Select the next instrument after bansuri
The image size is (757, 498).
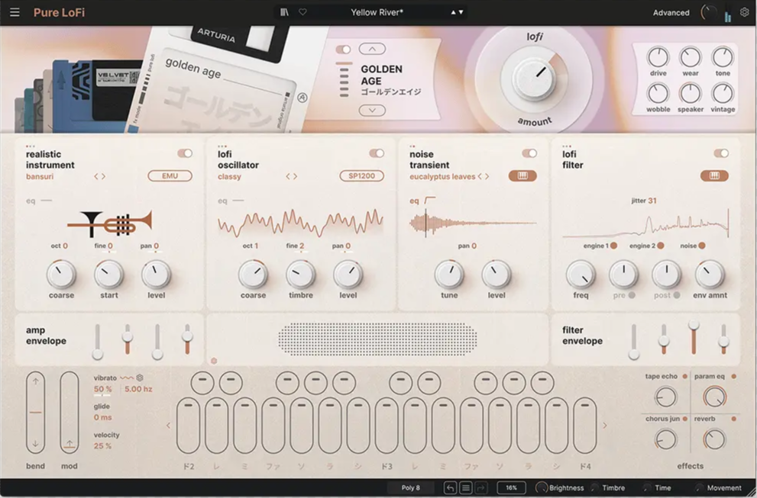pos(104,176)
